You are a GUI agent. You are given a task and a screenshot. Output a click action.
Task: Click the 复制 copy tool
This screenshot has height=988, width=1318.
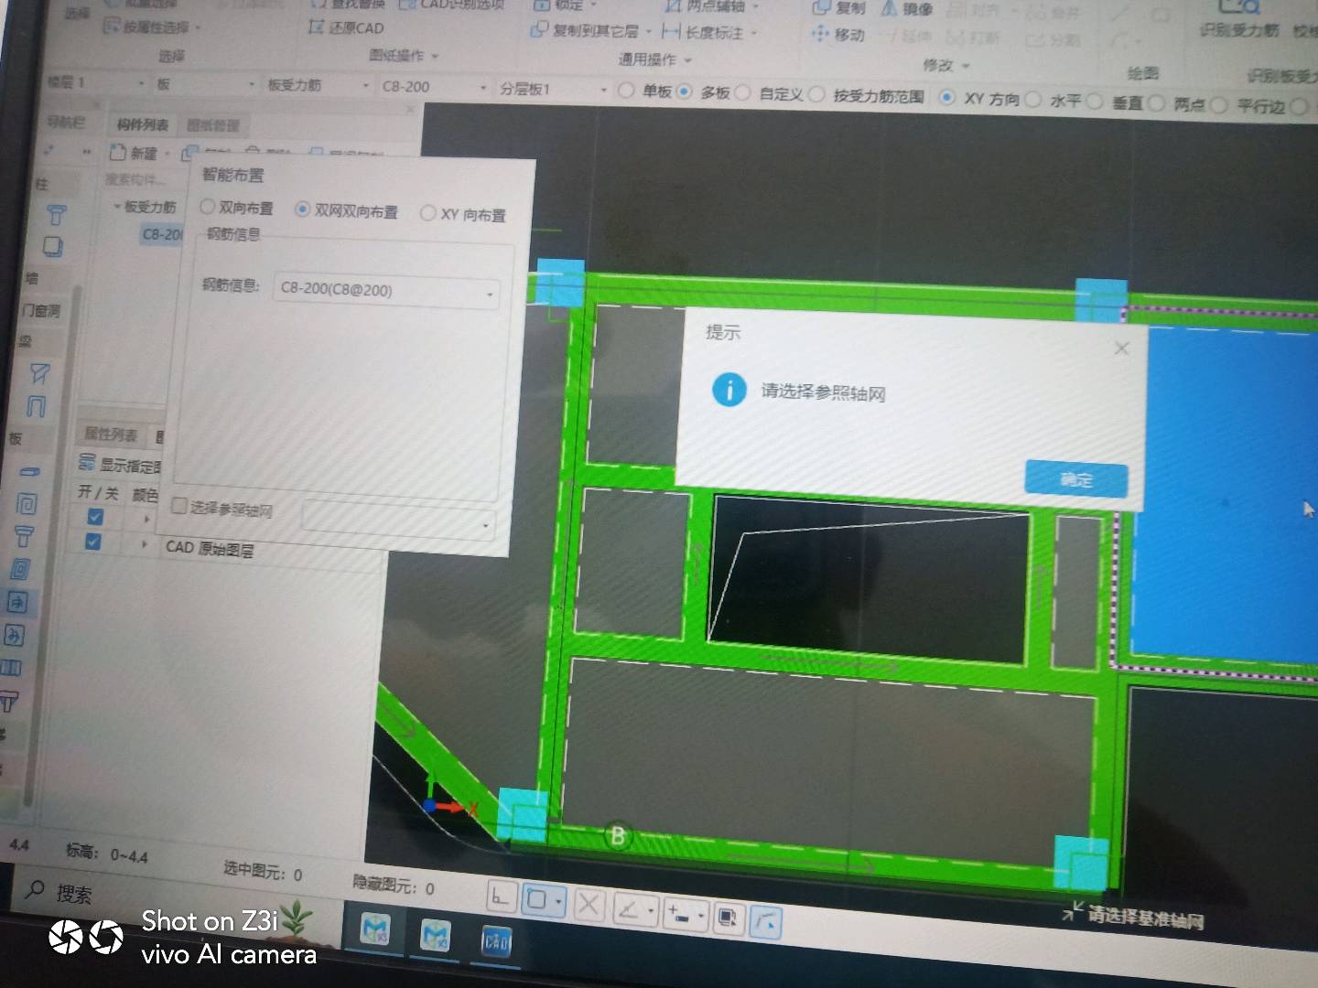click(838, 7)
